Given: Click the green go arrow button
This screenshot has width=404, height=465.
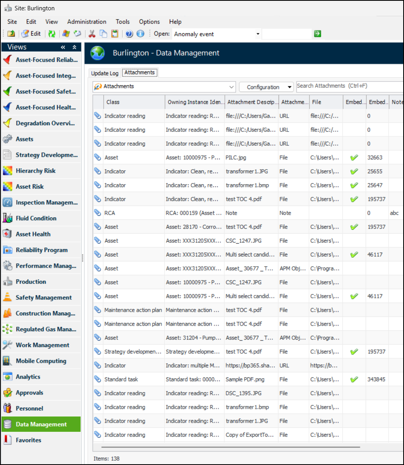Looking at the screenshot, I should point(317,34).
